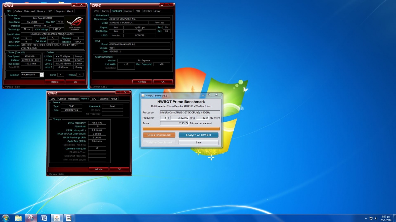Open the volume speaker tray icon

(376, 218)
